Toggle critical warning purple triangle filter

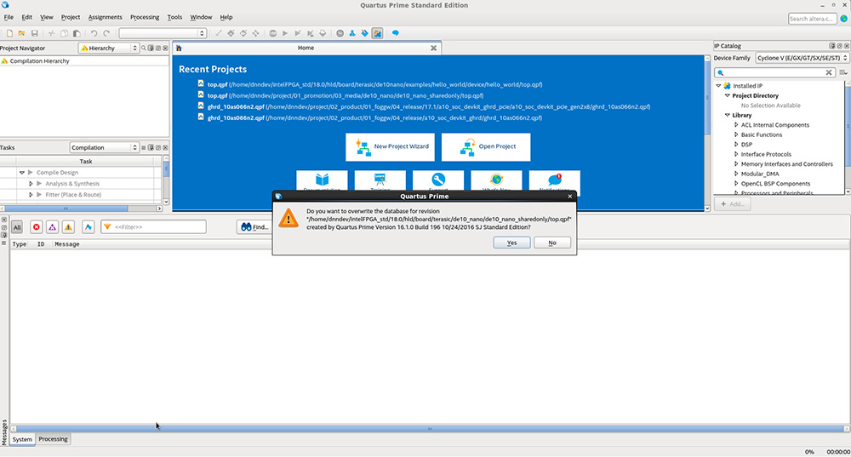click(x=52, y=227)
